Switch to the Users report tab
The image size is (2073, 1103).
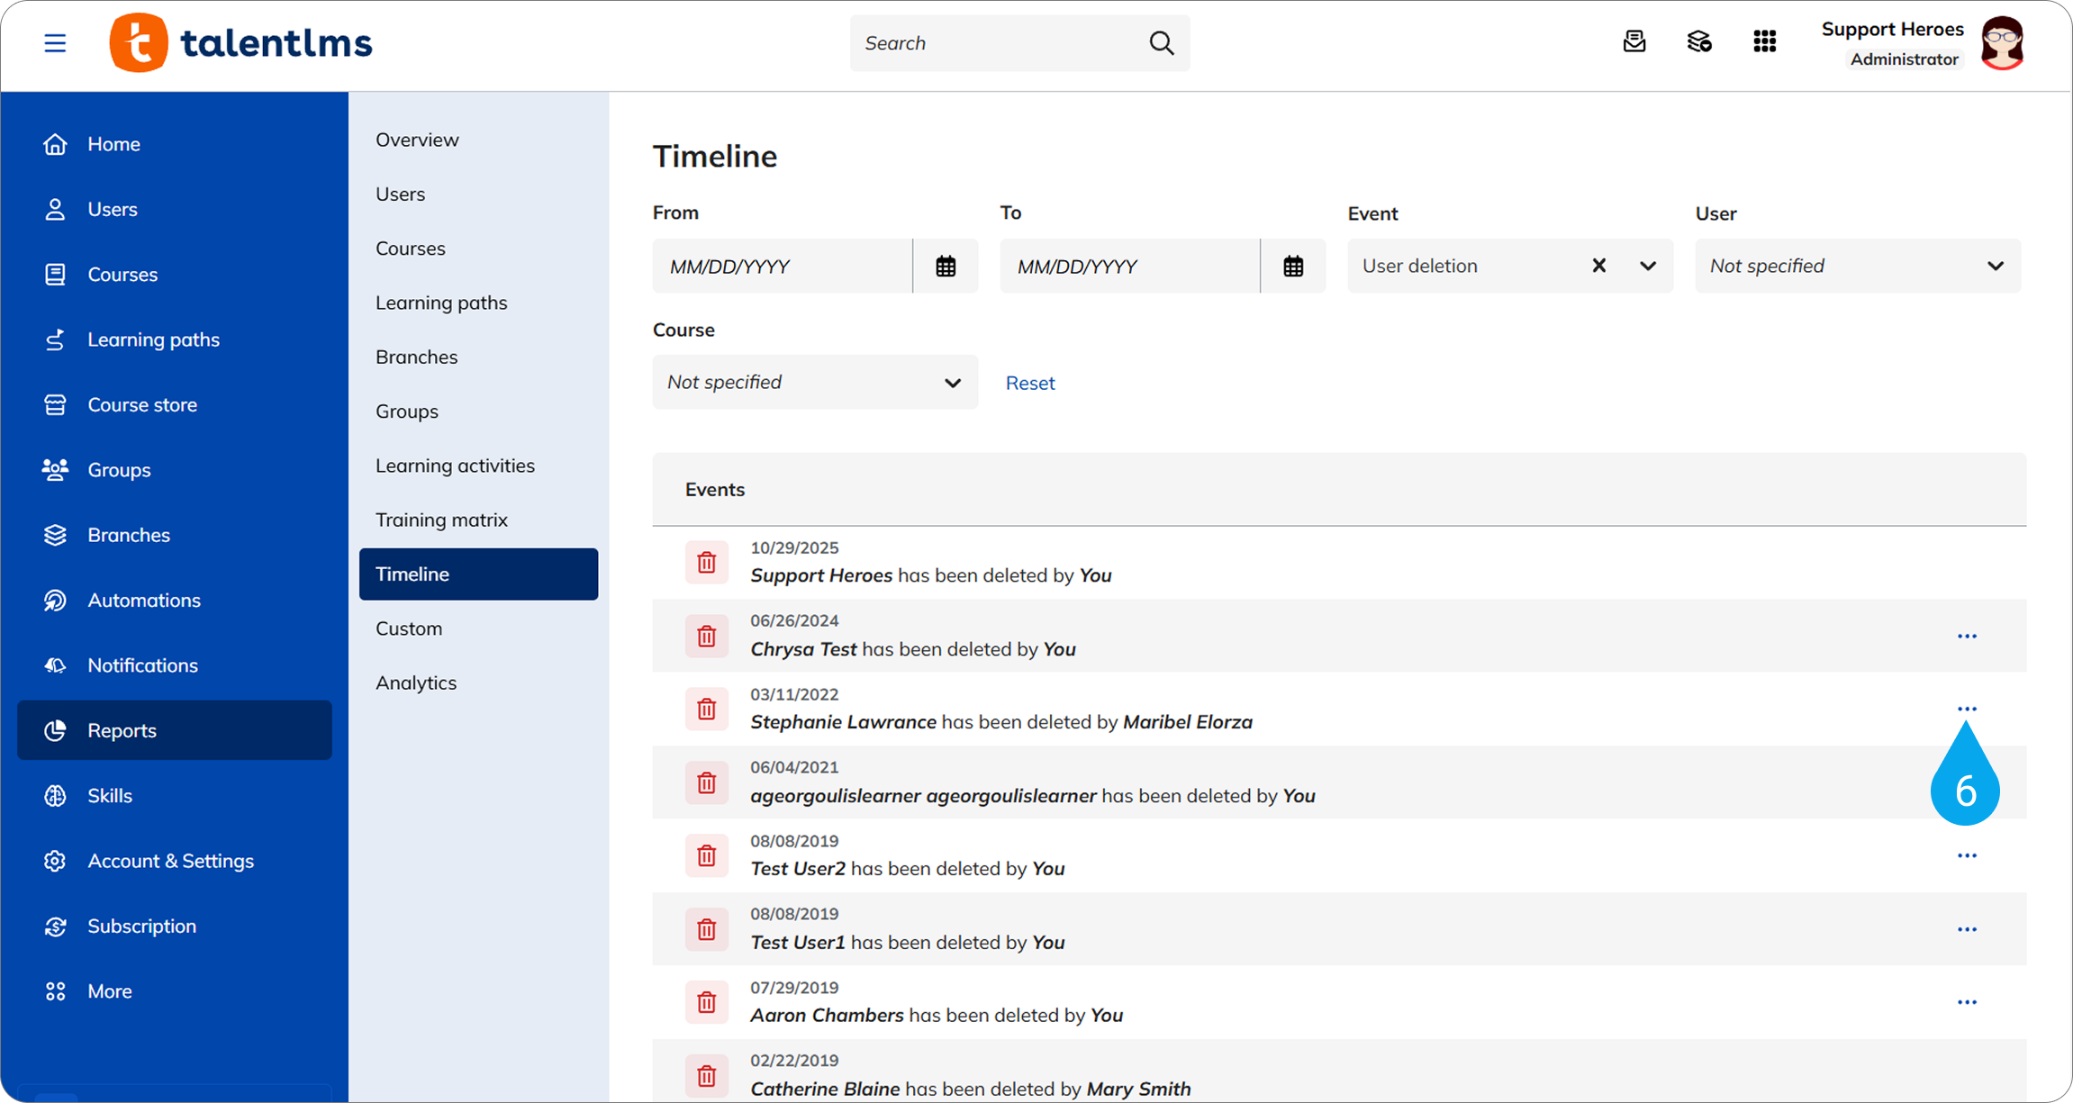pyautogui.click(x=478, y=194)
